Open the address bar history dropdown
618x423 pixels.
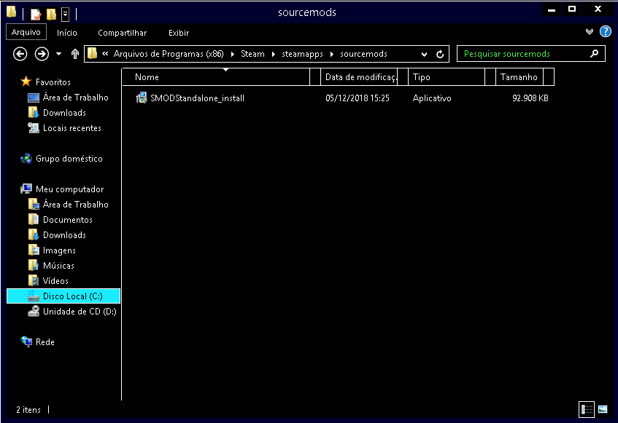point(424,55)
